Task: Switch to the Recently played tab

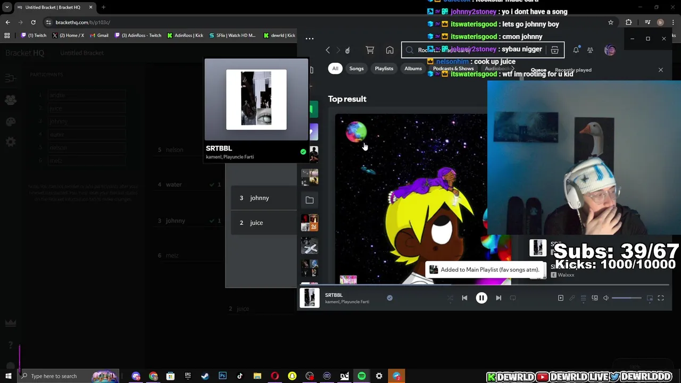Action: click(x=573, y=70)
